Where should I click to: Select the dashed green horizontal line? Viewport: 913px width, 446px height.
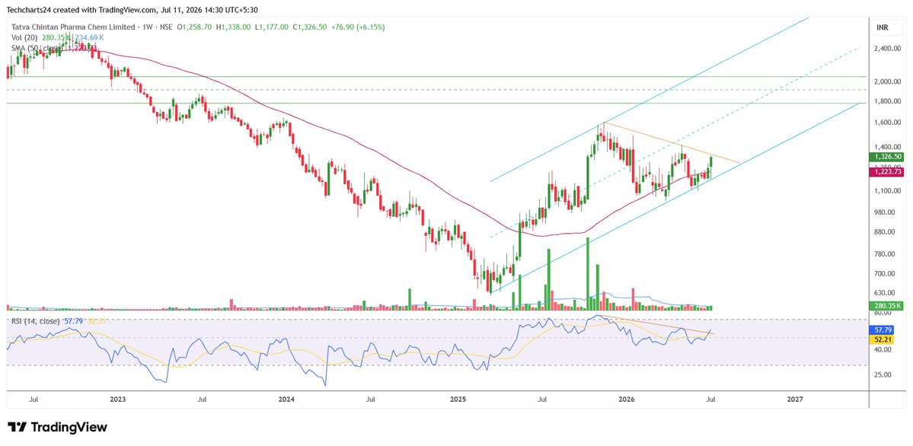pos(436,90)
